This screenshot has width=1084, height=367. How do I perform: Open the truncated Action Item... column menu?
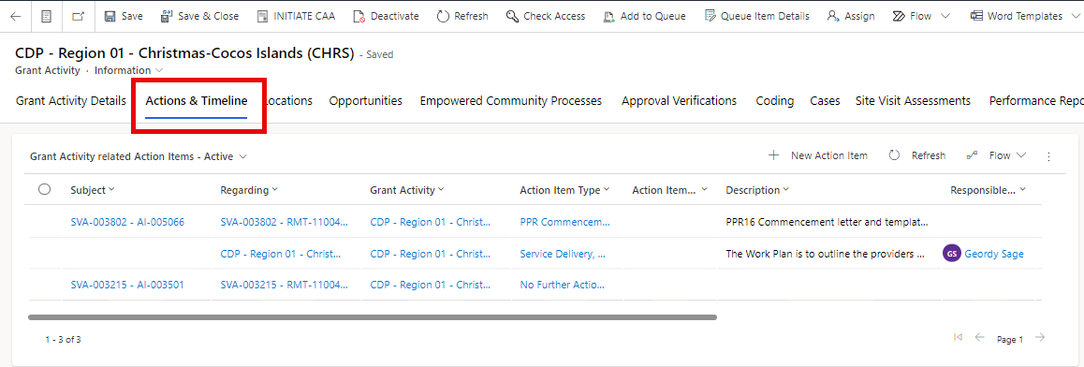tap(670, 190)
